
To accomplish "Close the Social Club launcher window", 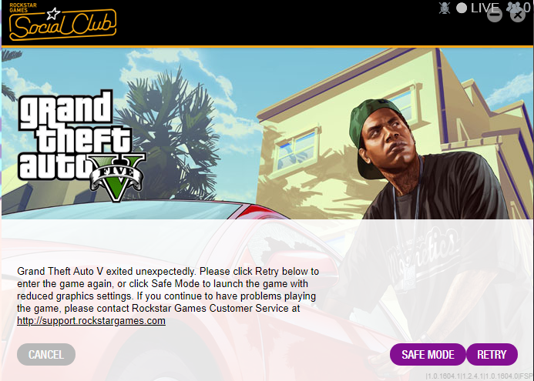I will (518, 15).
